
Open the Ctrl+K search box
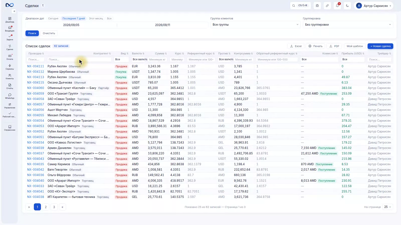(300, 5)
